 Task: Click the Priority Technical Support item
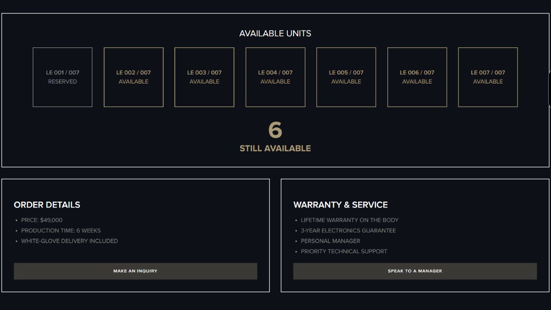[x=344, y=251]
